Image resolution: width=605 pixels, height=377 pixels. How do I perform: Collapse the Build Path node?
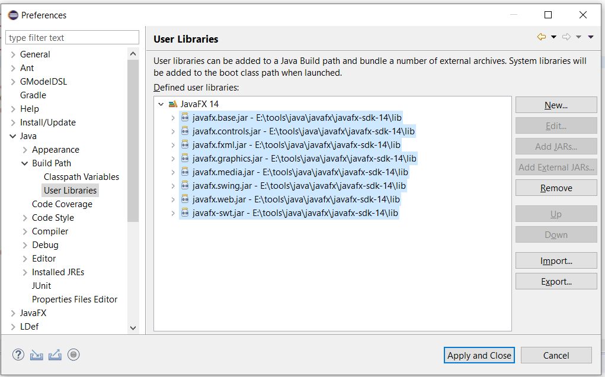point(25,163)
